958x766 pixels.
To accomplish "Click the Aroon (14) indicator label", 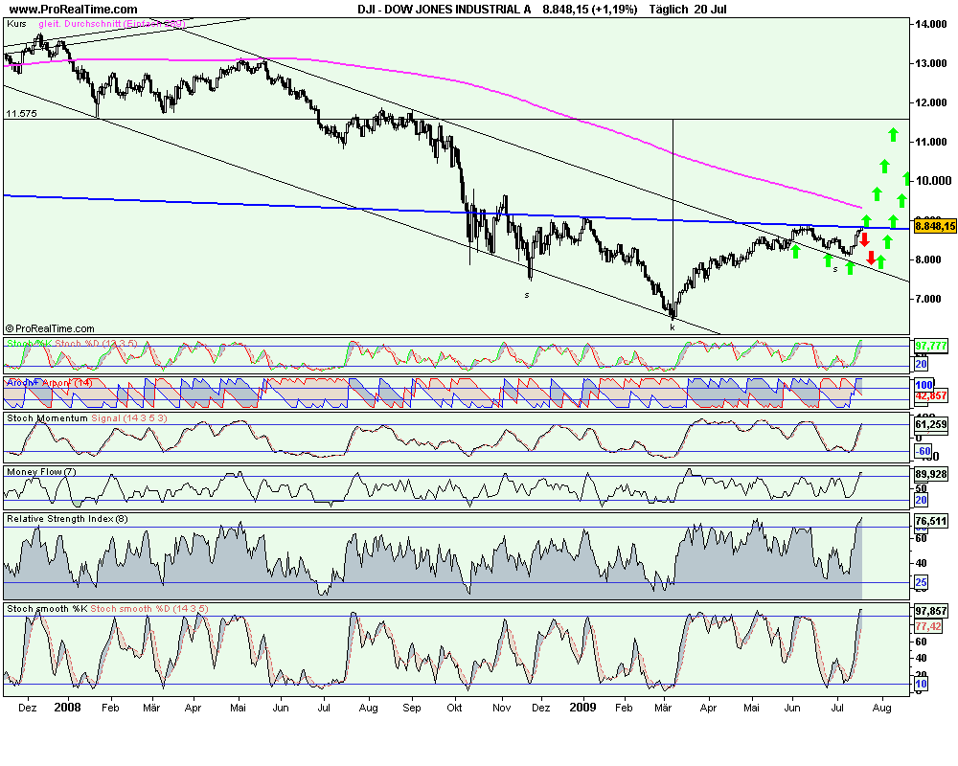I will click(x=50, y=383).
